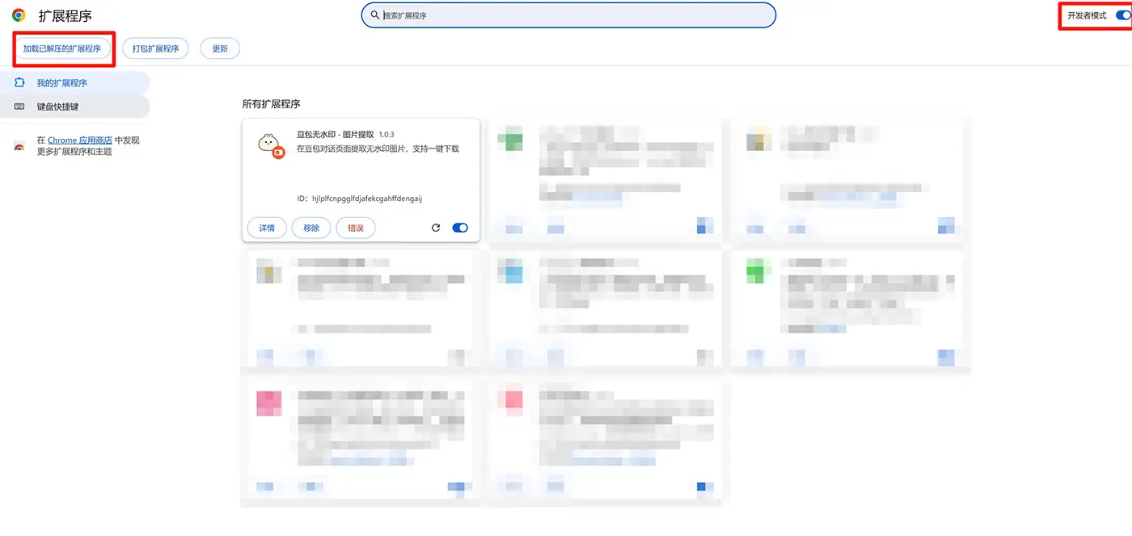Viewport: 1132px width, 536px height.
Task: Disable the 豆包无水印 extension toggle
Action: click(x=460, y=228)
